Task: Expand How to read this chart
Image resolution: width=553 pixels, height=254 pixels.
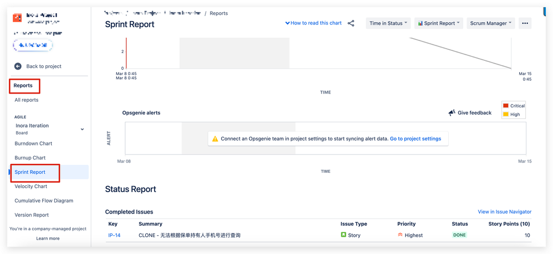Action: (314, 23)
